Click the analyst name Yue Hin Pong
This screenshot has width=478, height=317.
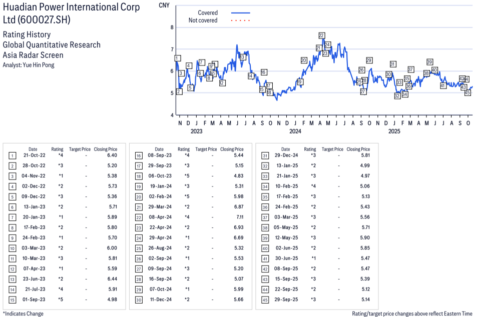point(29,65)
